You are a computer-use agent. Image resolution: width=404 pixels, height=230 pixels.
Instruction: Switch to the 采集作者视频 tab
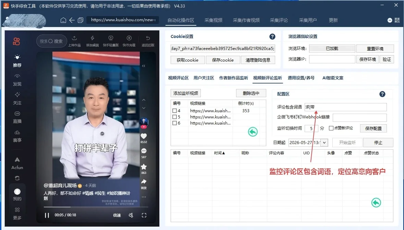point(246,20)
